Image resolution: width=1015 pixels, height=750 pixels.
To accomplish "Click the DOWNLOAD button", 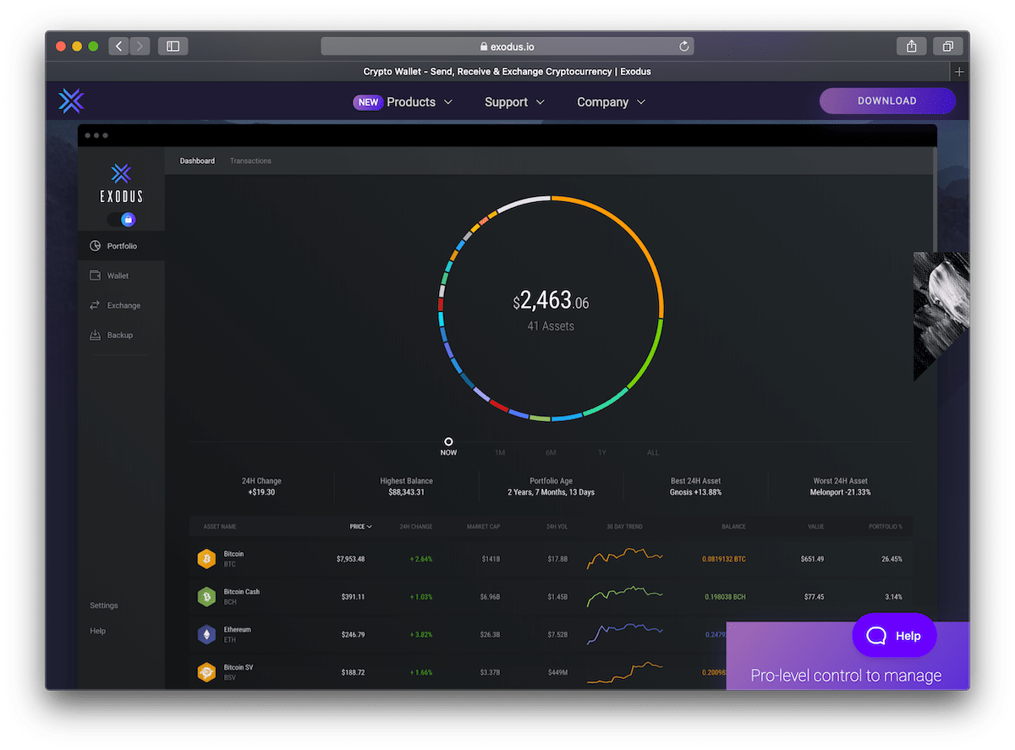I will pos(886,101).
